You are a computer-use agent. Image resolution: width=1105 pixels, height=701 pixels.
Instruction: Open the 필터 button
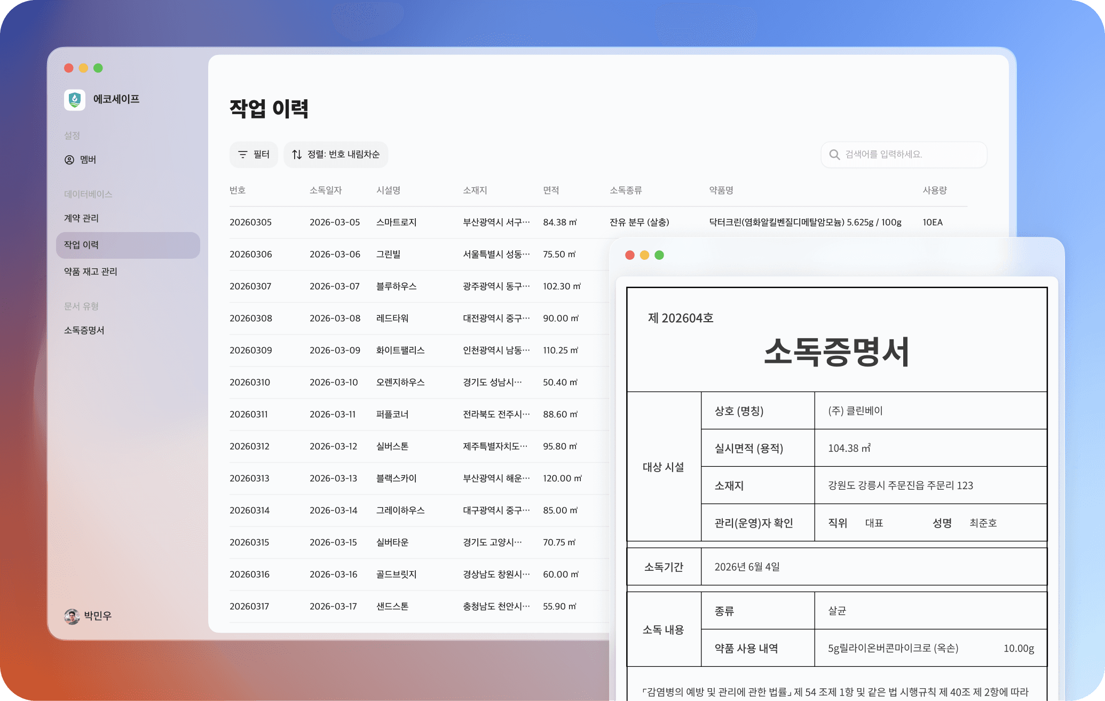pyautogui.click(x=254, y=155)
